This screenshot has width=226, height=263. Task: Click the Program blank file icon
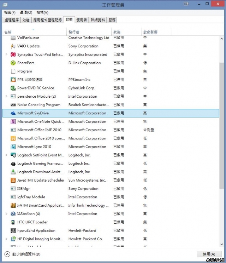tap(13, 71)
